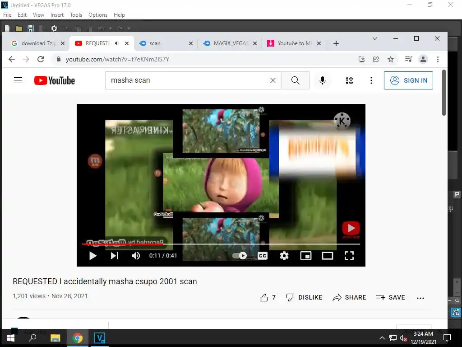462x347 pixels.
Task: Click the SHARE button
Action: point(349,297)
